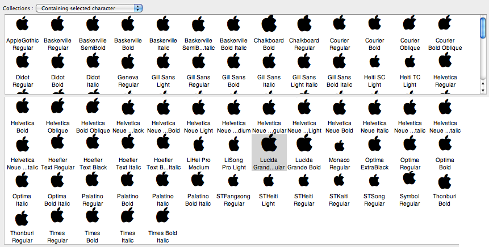Click the "STHeiti Regular" label
This screenshot has height=247, width=489.
point(304,200)
